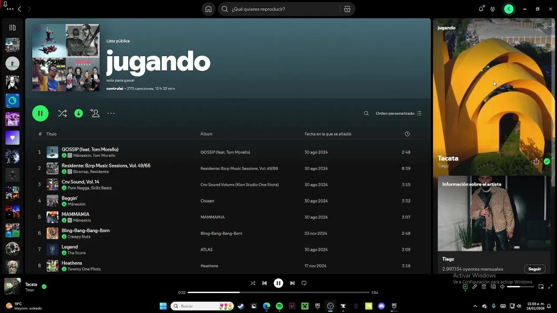Image resolution: width=557 pixels, height=313 pixels.
Task: Mute Spotify with the speaker icon
Action: [x=502, y=287]
